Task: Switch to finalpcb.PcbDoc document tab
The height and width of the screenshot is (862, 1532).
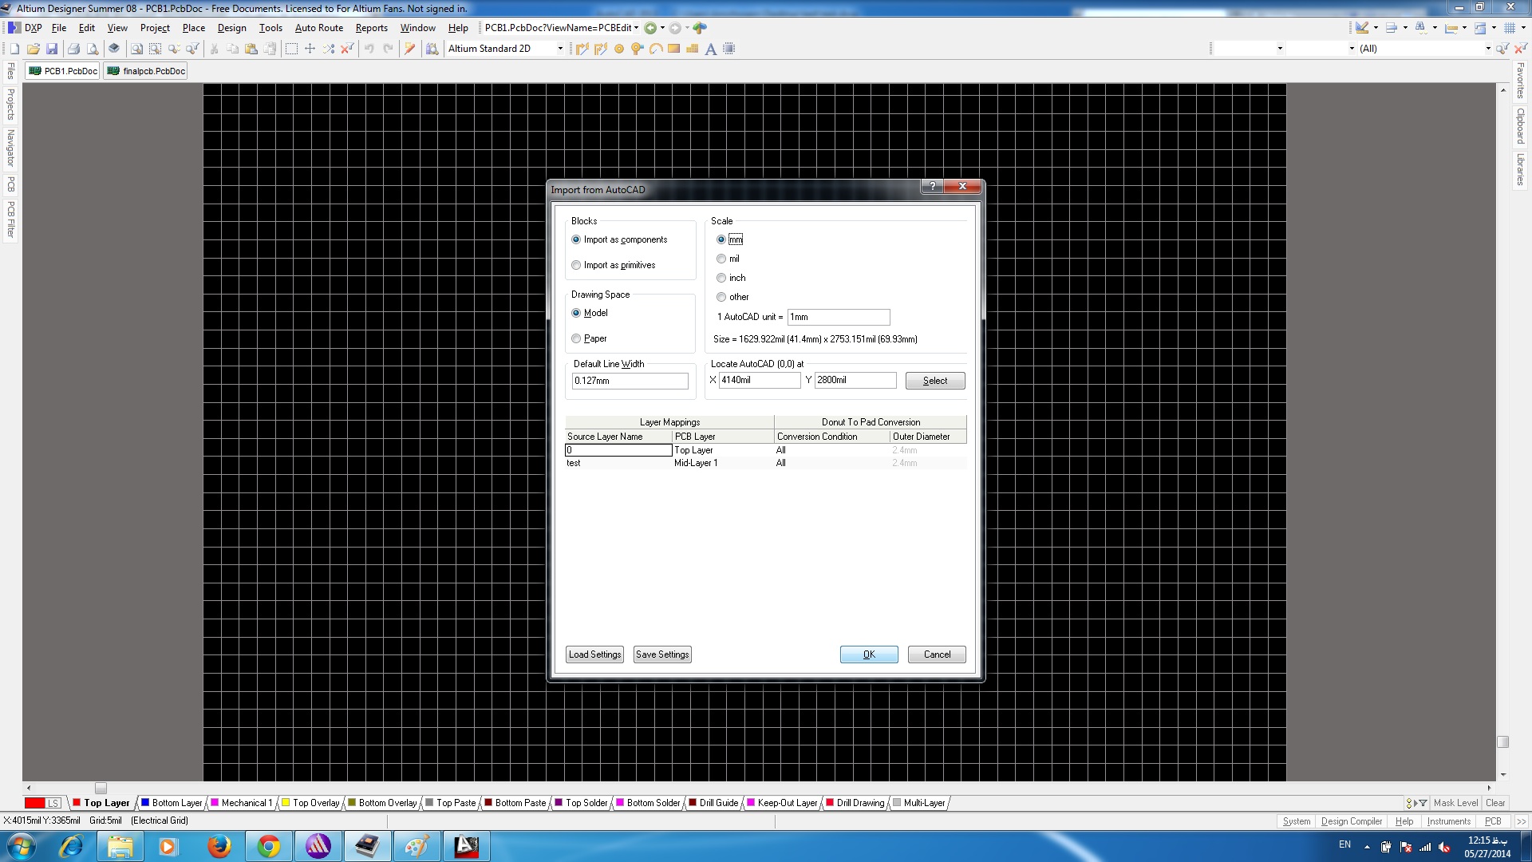Action: tap(146, 71)
